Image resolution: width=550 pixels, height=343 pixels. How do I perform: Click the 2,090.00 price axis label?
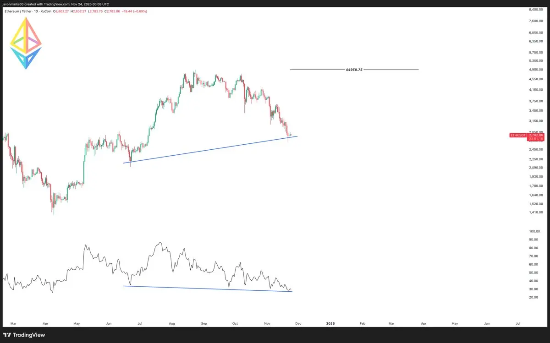(536, 168)
